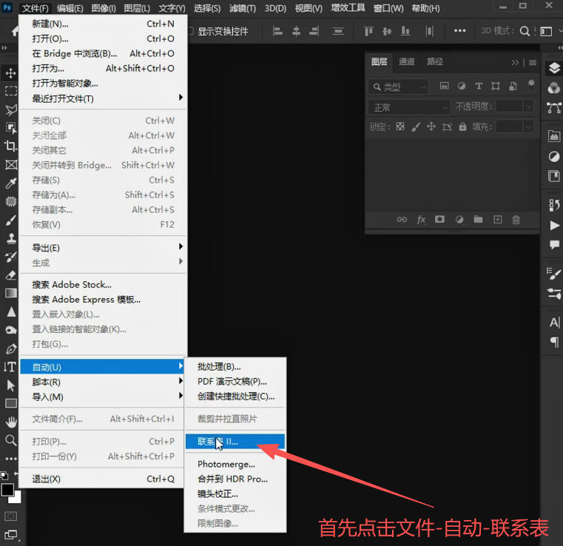Select the Path Selection tool
This screenshot has height=546, width=563.
[x=11, y=385]
